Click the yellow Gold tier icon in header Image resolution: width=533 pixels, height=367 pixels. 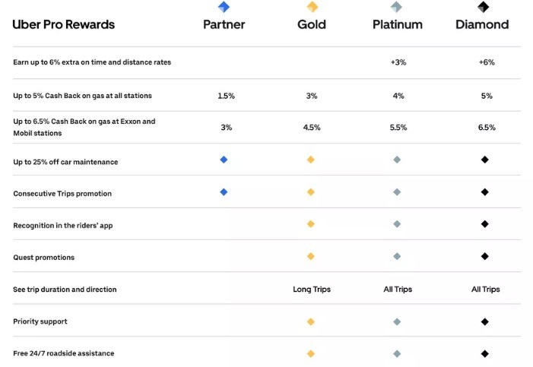click(x=312, y=8)
